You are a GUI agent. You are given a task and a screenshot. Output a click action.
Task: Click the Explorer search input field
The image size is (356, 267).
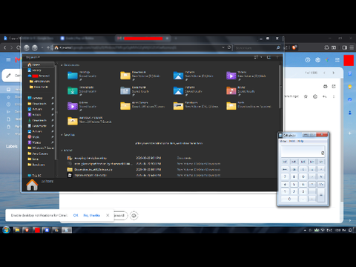point(254,47)
